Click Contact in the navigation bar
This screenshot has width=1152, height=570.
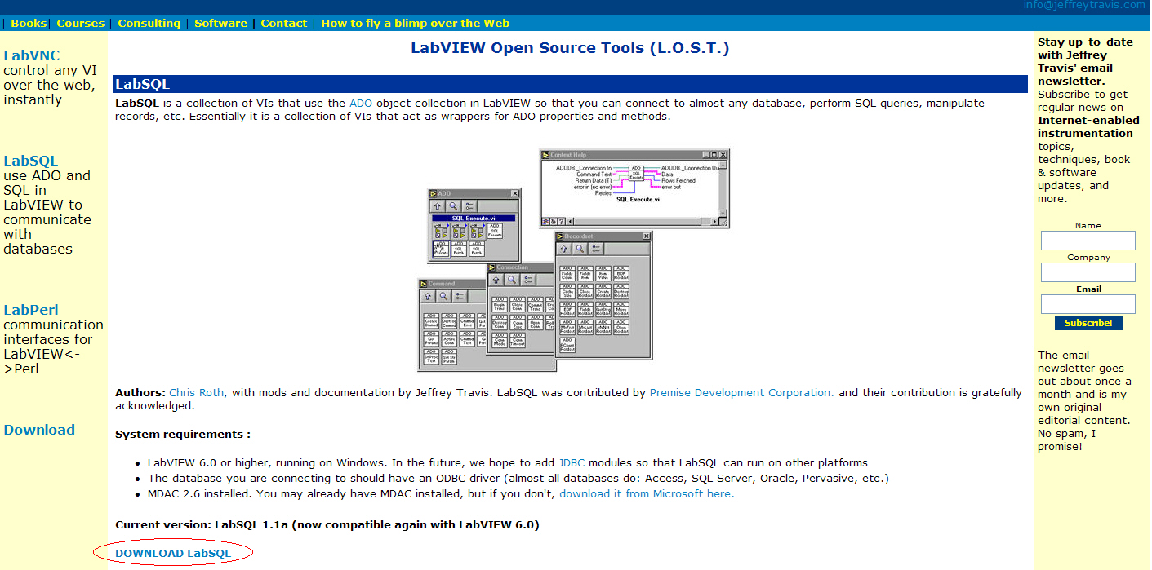point(284,23)
